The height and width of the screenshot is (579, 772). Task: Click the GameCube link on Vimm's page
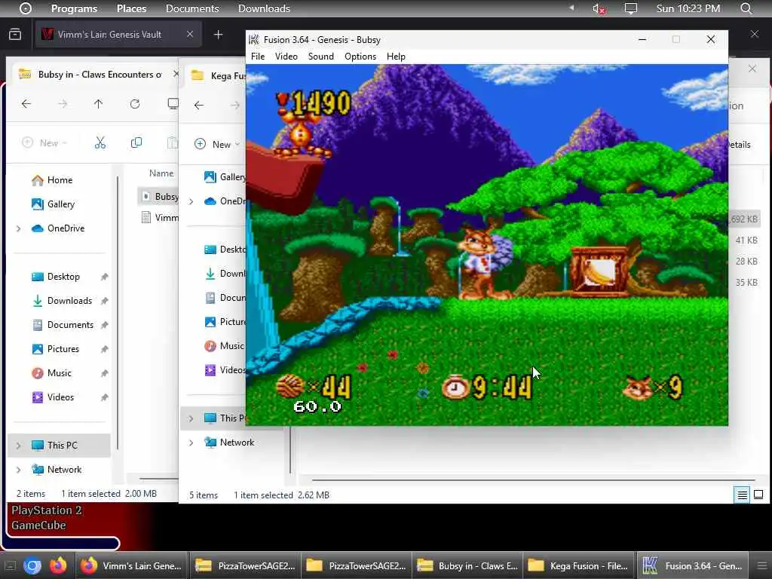click(39, 525)
